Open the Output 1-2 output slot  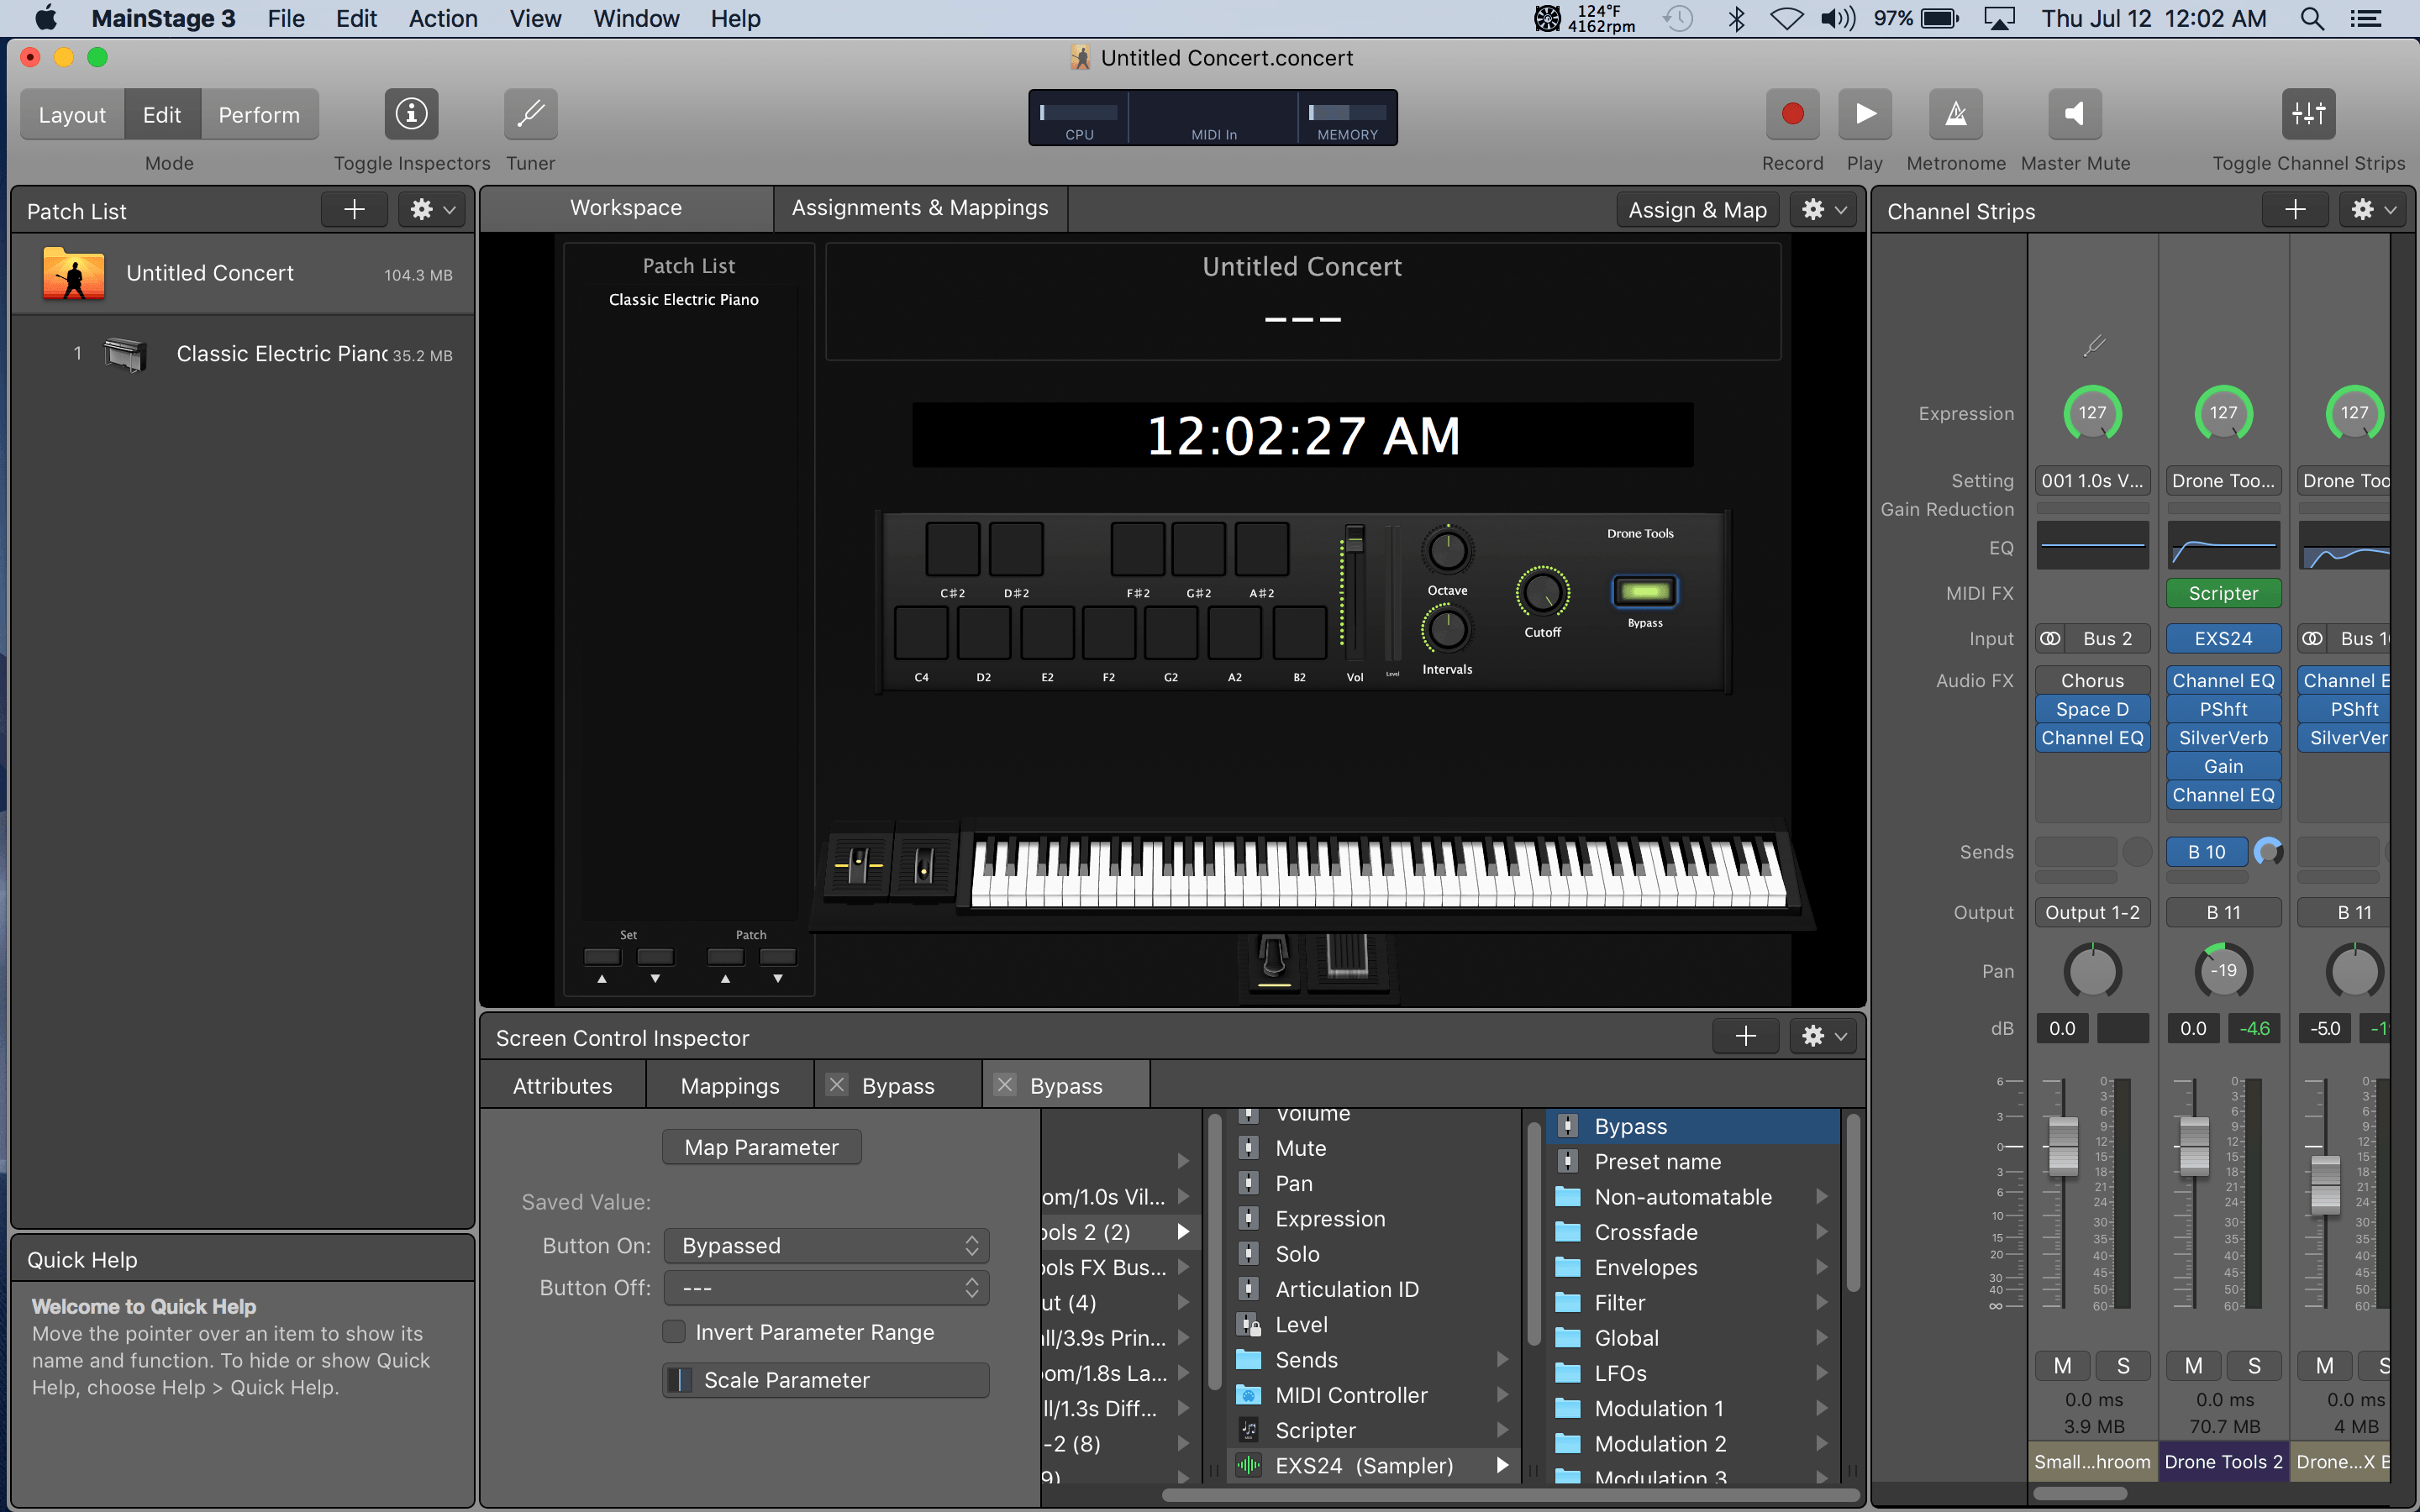(2092, 912)
